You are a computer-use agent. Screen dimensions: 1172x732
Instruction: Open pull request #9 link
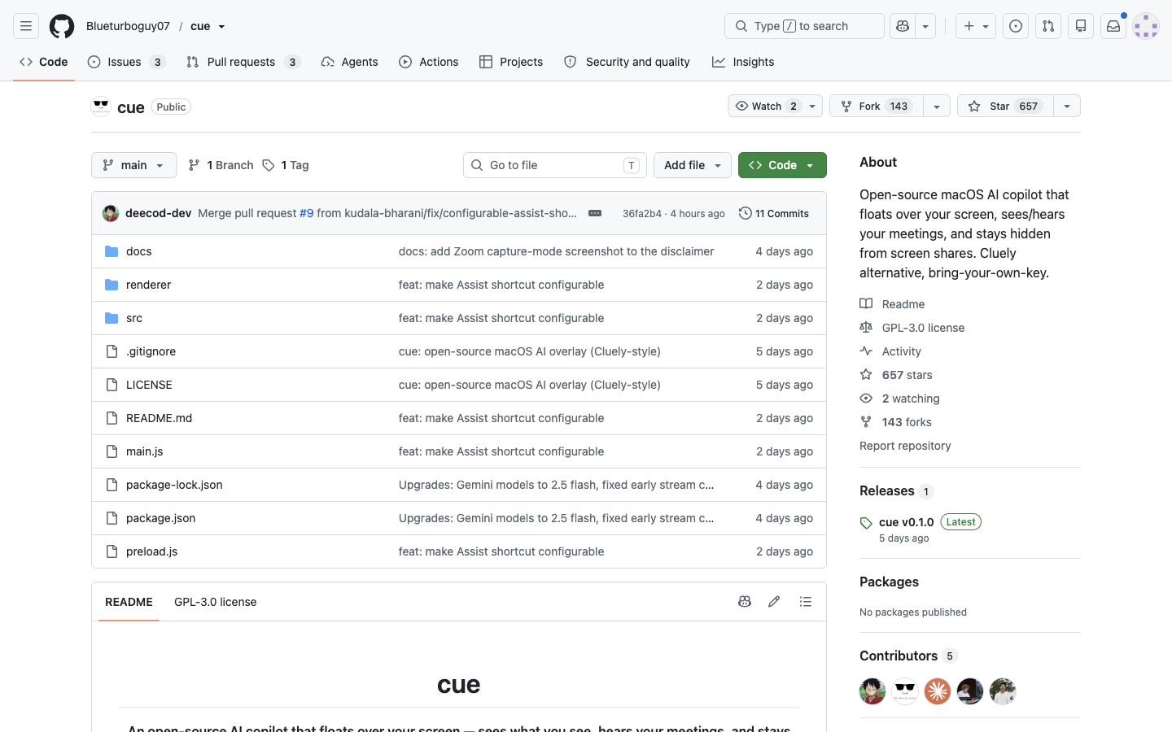click(x=306, y=213)
